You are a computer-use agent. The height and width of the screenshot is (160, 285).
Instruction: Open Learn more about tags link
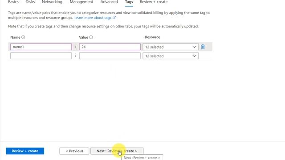[95, 18]
